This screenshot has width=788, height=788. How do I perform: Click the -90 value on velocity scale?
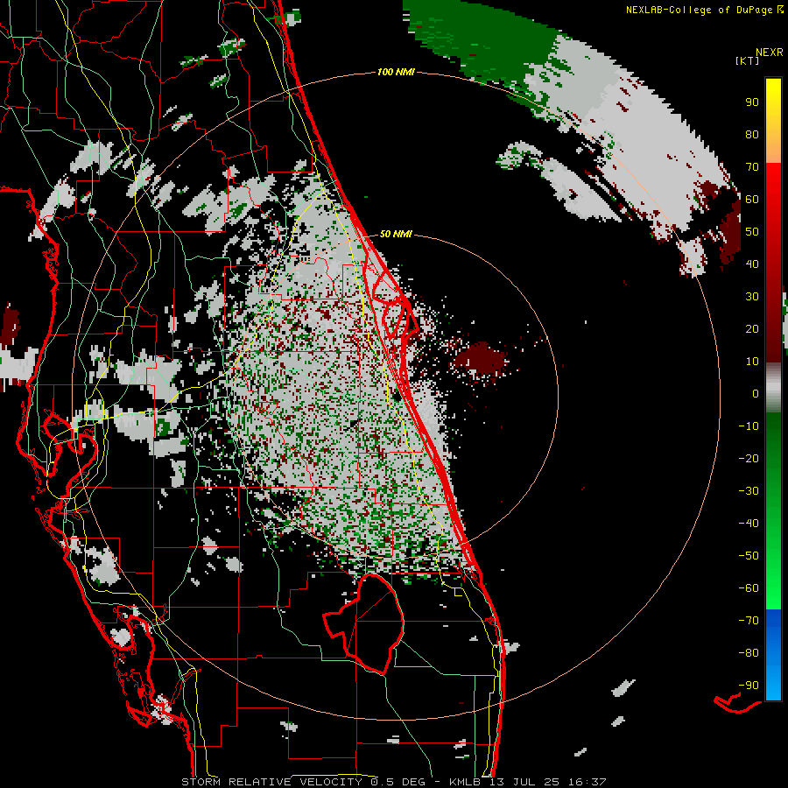[x=749, y=686]
